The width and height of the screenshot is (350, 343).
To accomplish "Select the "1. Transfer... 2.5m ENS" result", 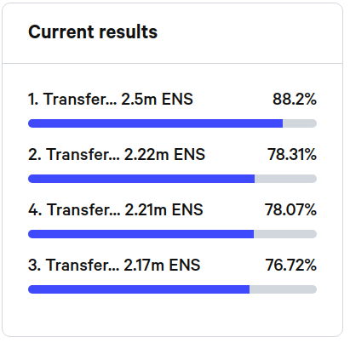I will 111,99.
